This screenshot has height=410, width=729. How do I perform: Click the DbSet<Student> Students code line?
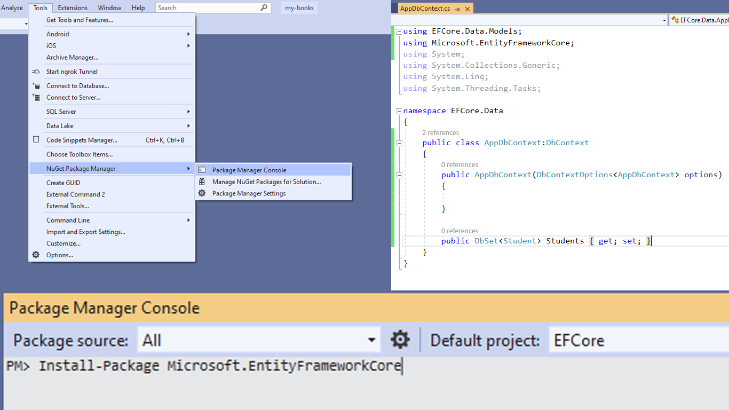[546, 241]
